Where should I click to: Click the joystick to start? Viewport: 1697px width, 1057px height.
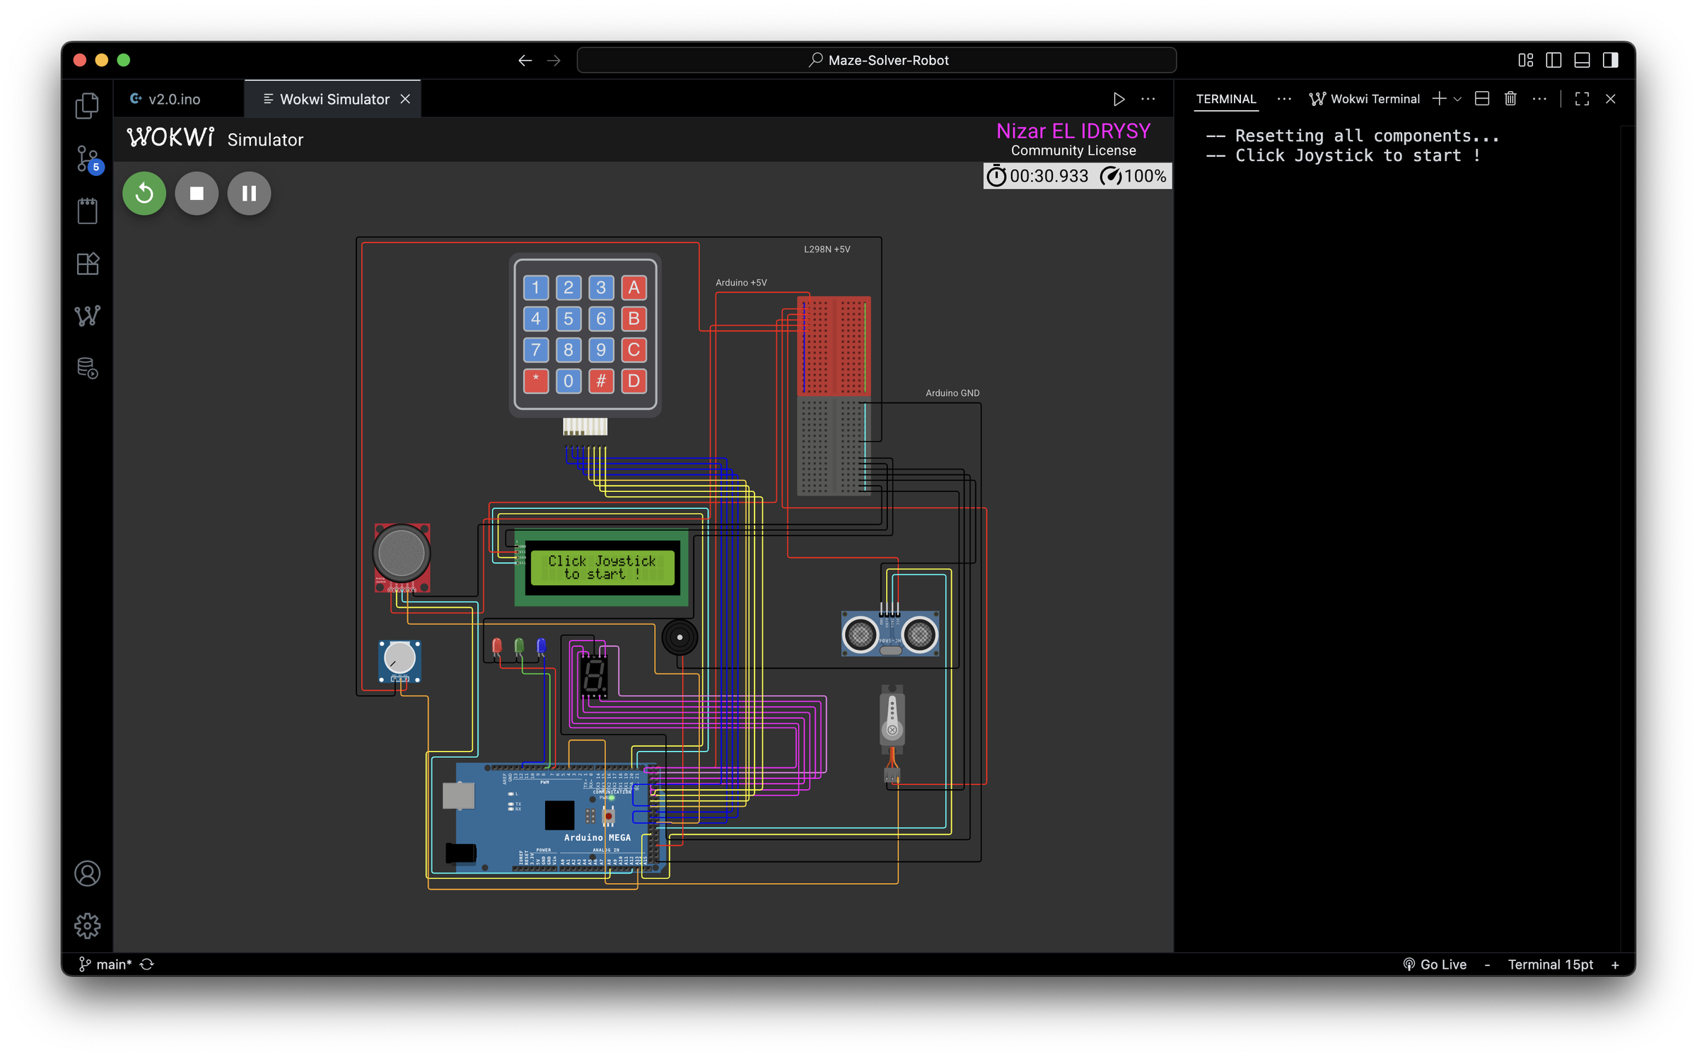pyautogui.click(x=402, y=554)
